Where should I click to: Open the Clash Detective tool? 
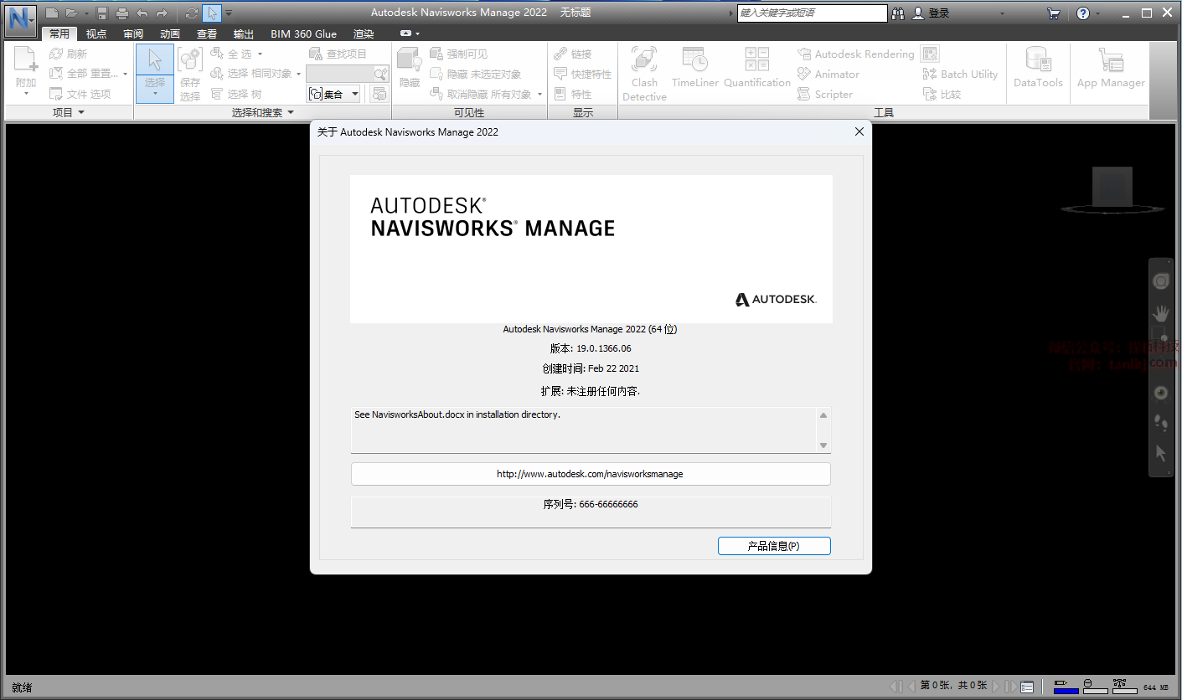click(644, 74)
